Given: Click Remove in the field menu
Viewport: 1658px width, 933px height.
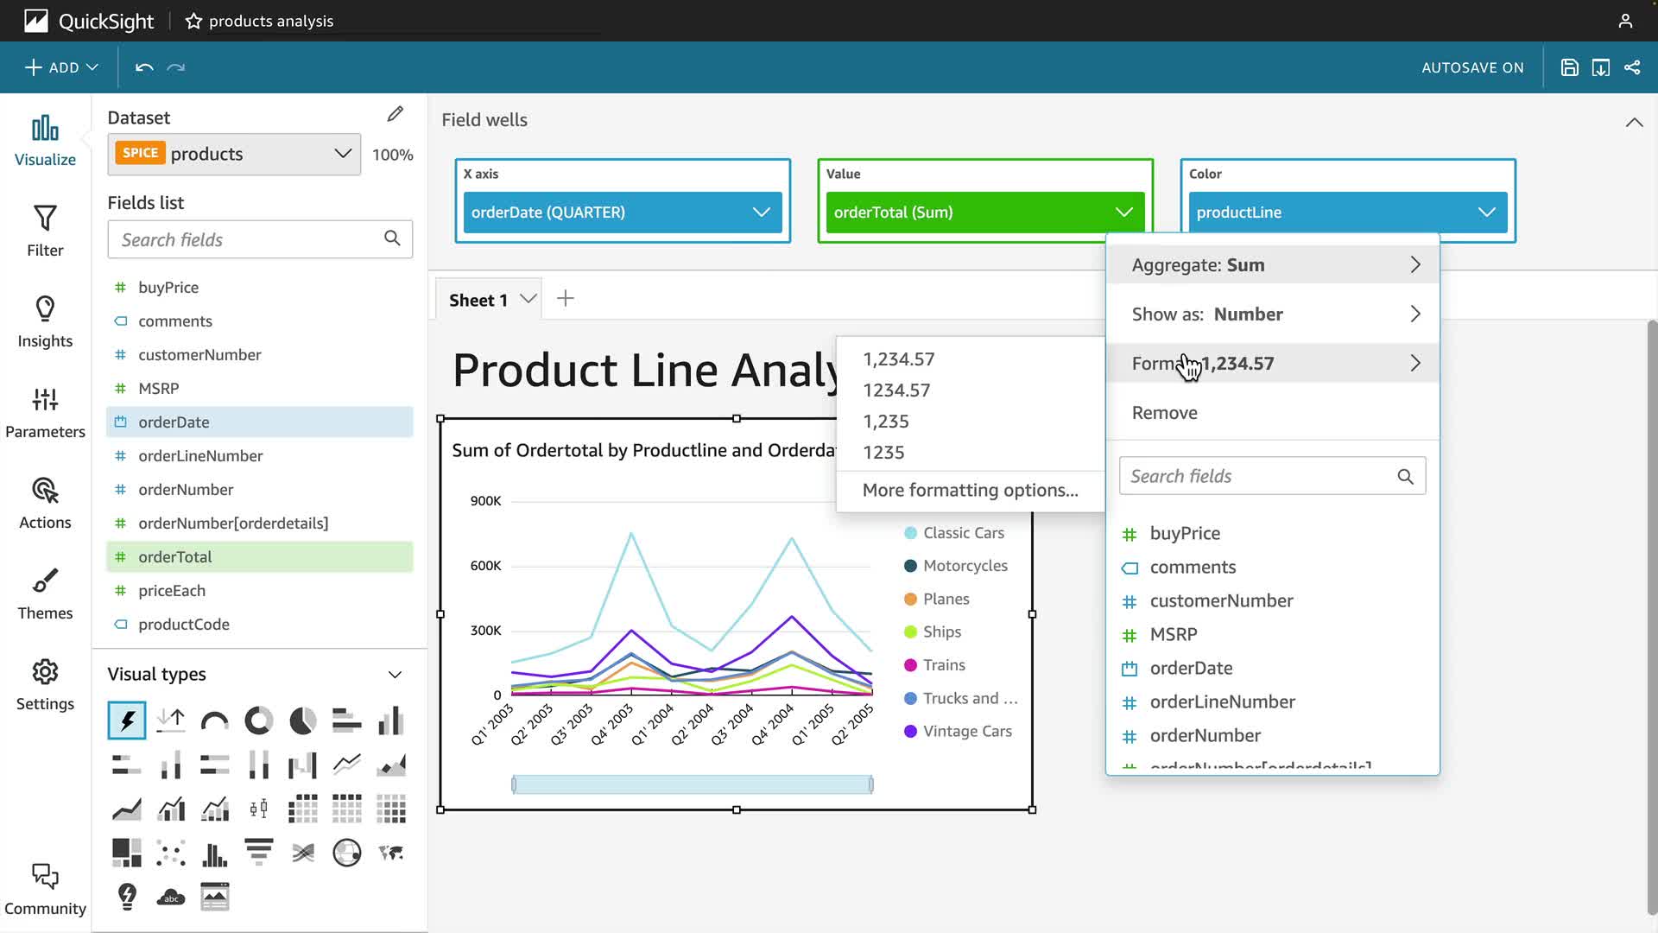Looking at the screenshot, I should click(x=1164, y=413).
